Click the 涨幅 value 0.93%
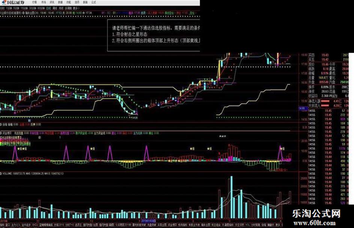Viewport: 354px width, 228px height. pyautogui.click(x=324, y=73)
